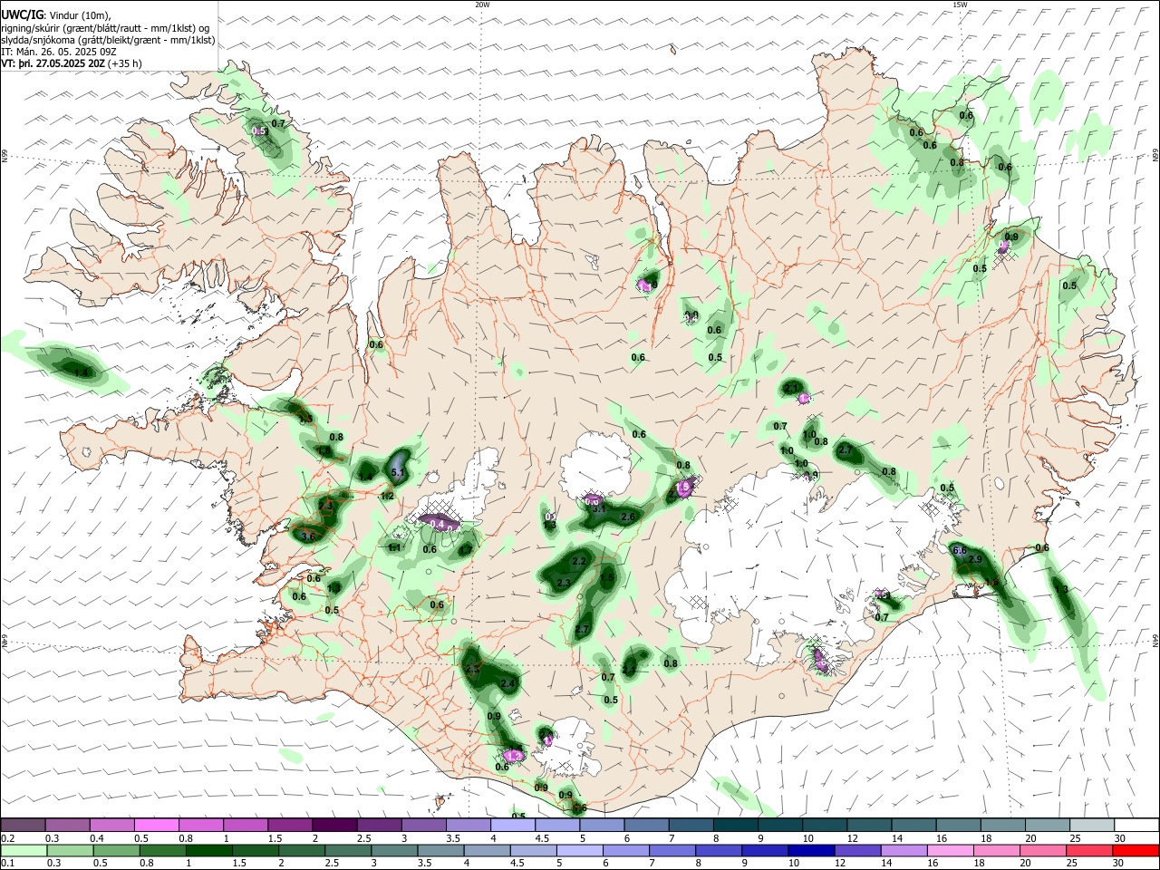Pick the darkest purple 2 mm snow swatch

[334, 825]
